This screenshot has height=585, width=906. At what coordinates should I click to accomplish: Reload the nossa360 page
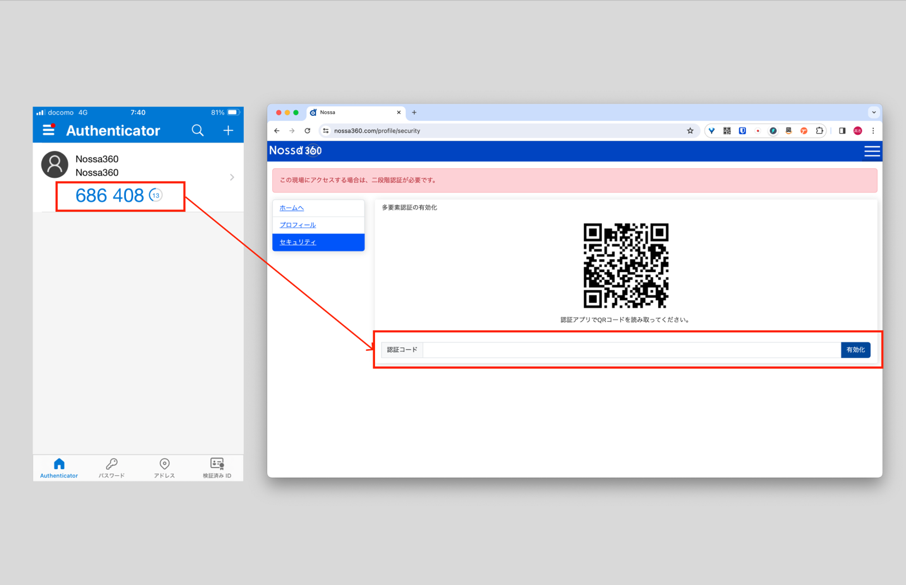[307, 131]
